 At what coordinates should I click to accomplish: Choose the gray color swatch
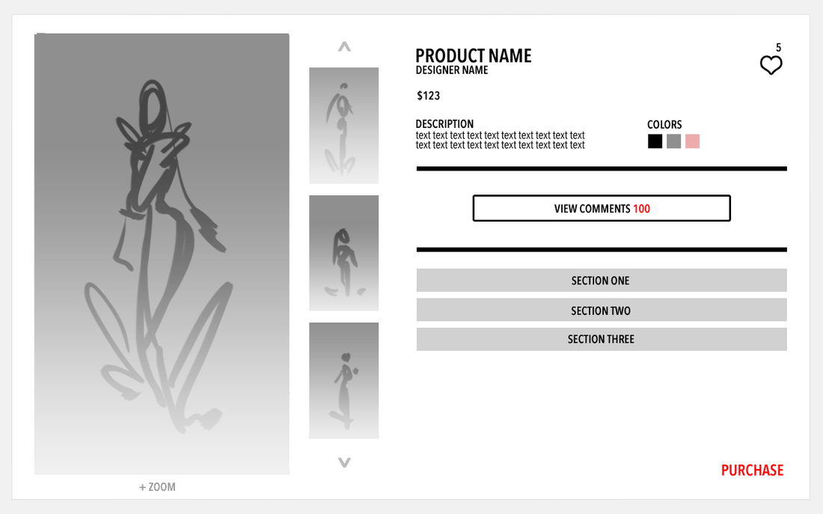tap(674, 141)
